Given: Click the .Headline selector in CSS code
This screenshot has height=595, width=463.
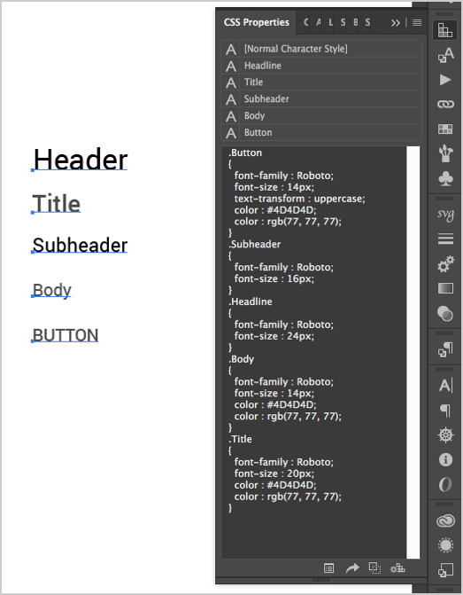Looking at the screenshot, I should click(x=250, y=301).
